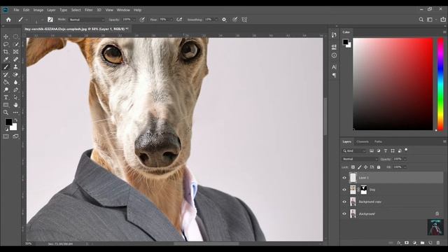Select the Path Selection arrow tool
Viewport: 448px width, 252px height.
[15, 97]
